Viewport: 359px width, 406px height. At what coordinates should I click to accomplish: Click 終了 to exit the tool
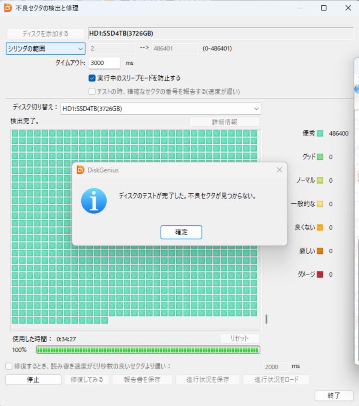point(334,396)
